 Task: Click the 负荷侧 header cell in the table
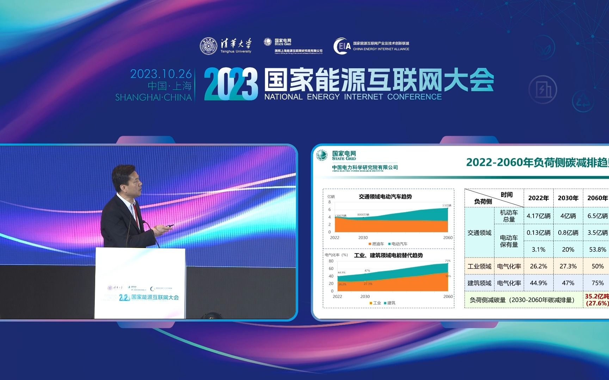coord(483,202)
